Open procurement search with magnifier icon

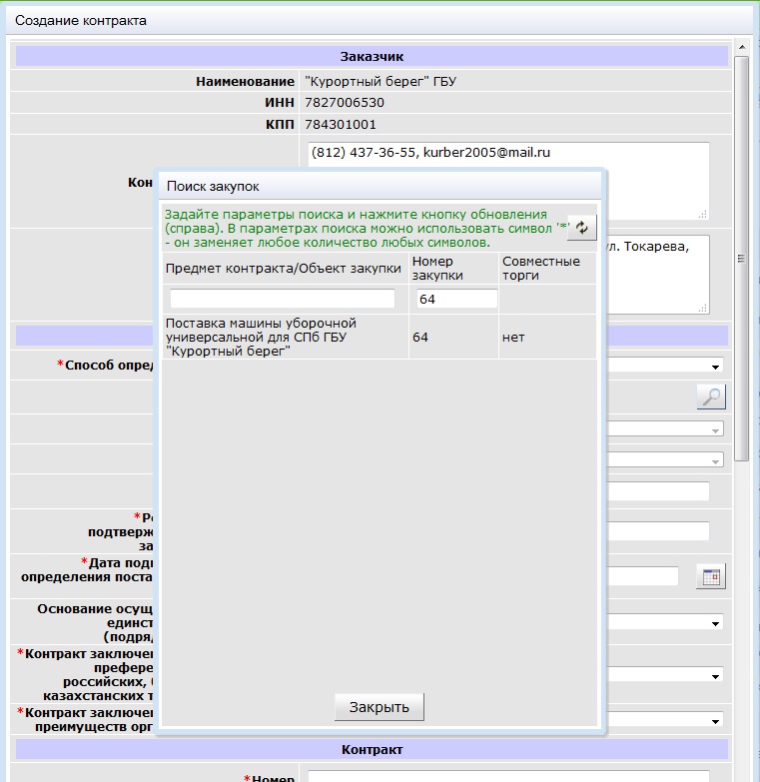(711, 396)
